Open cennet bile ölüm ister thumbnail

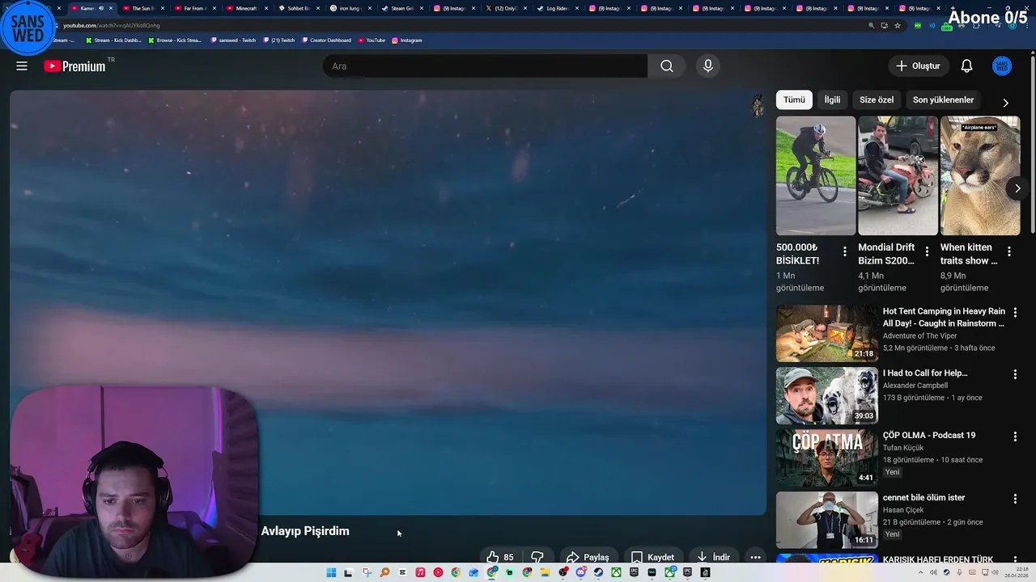[x=826, y=520]
